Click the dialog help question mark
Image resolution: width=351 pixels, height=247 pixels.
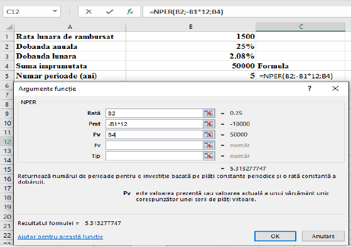[x=310, y=89]
